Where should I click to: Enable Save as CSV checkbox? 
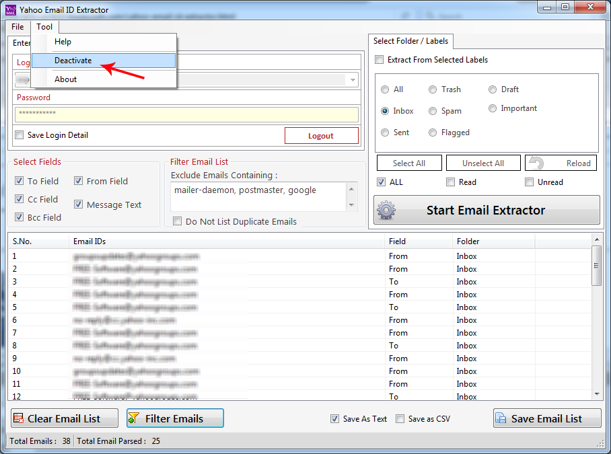click(400, 418)
